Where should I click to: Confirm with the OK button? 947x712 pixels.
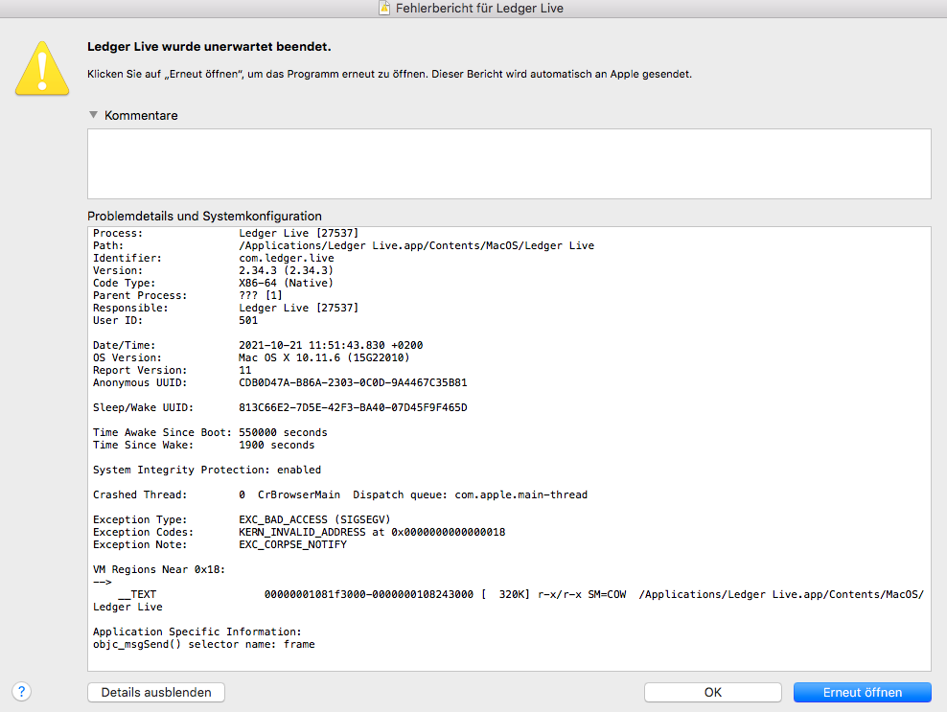coord(712,692)
